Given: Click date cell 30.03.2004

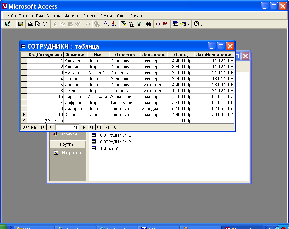Looking at the screenshot, I should (214, 114).
